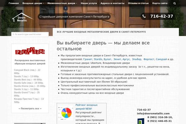Click the small door icon near phone numbers
Screen dimensions: 186x124
[x=141, y=121]
